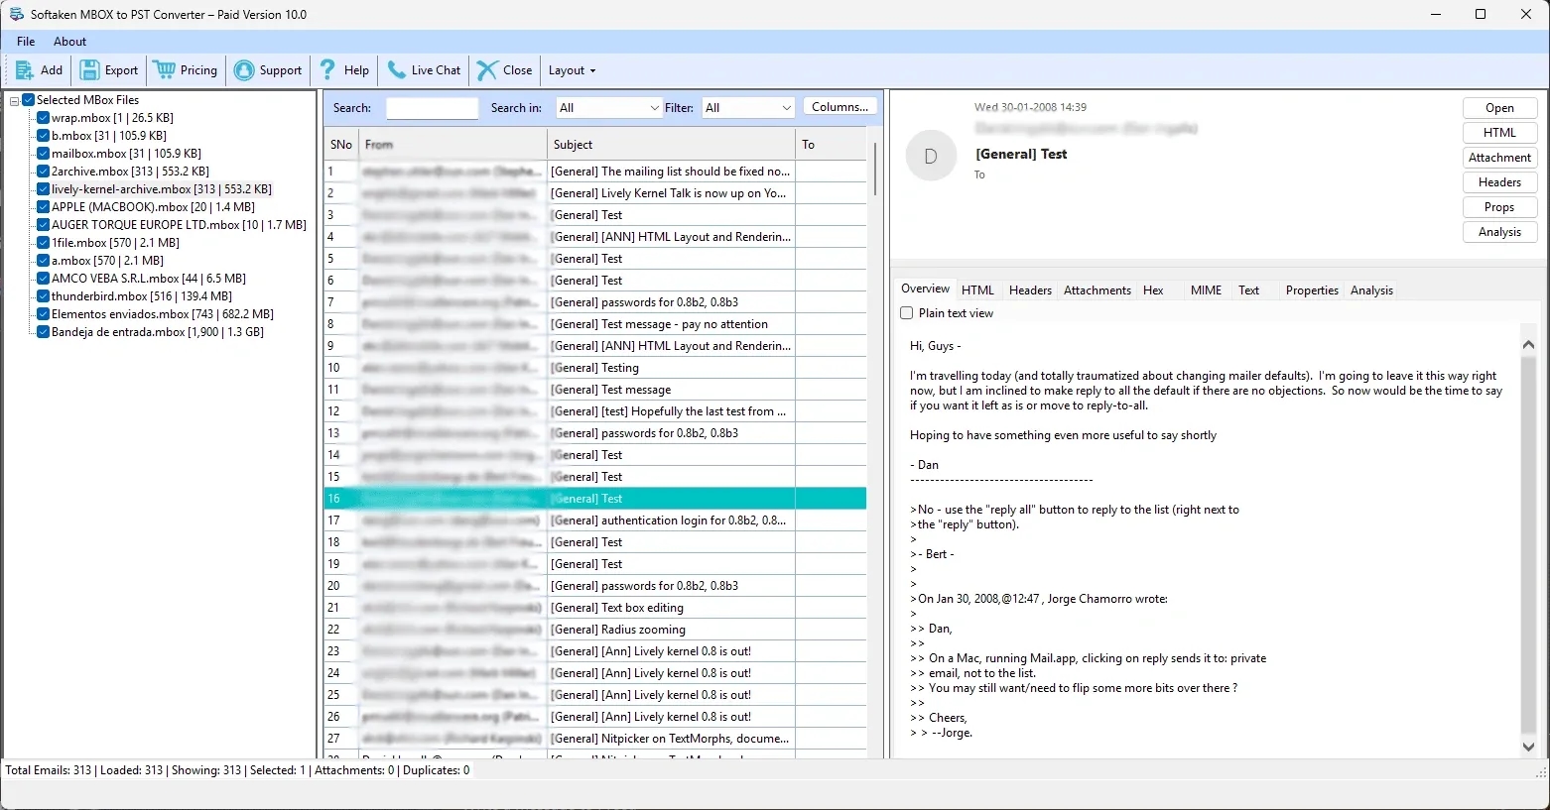The image size is (1550, 810).
Task: Uncheck 2archive.mbox checkbox
Action: click(x=44, y=172)
